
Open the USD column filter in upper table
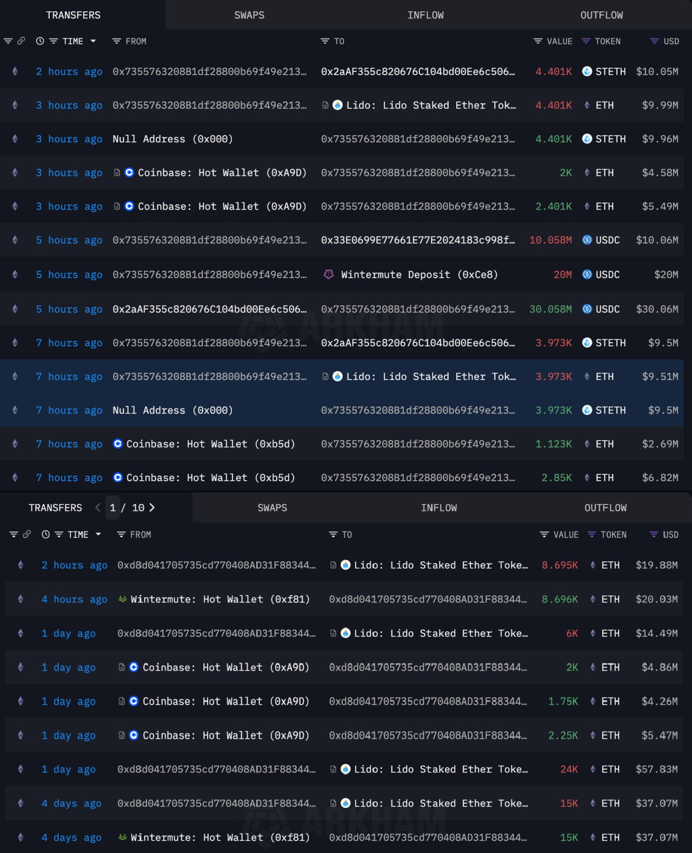pos(655,41)
